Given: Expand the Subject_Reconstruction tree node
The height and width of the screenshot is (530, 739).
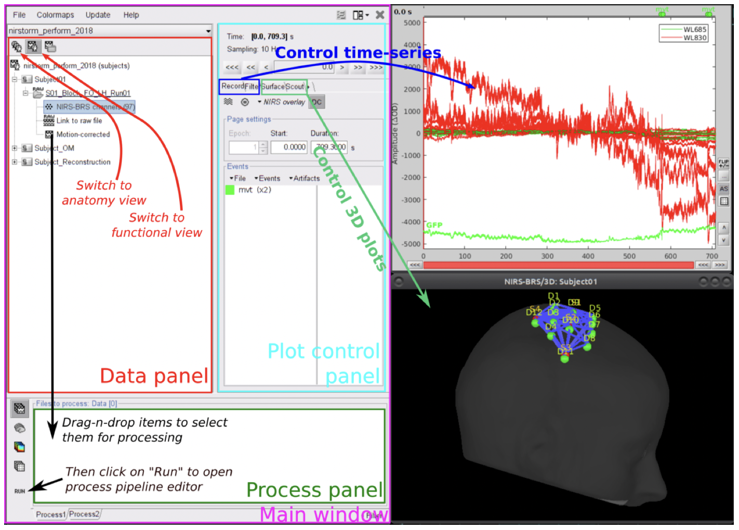Looking at the screenshot, I should tap(15, 162).
